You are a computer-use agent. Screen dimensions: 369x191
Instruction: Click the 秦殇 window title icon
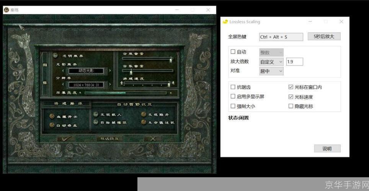coord(7,10)
